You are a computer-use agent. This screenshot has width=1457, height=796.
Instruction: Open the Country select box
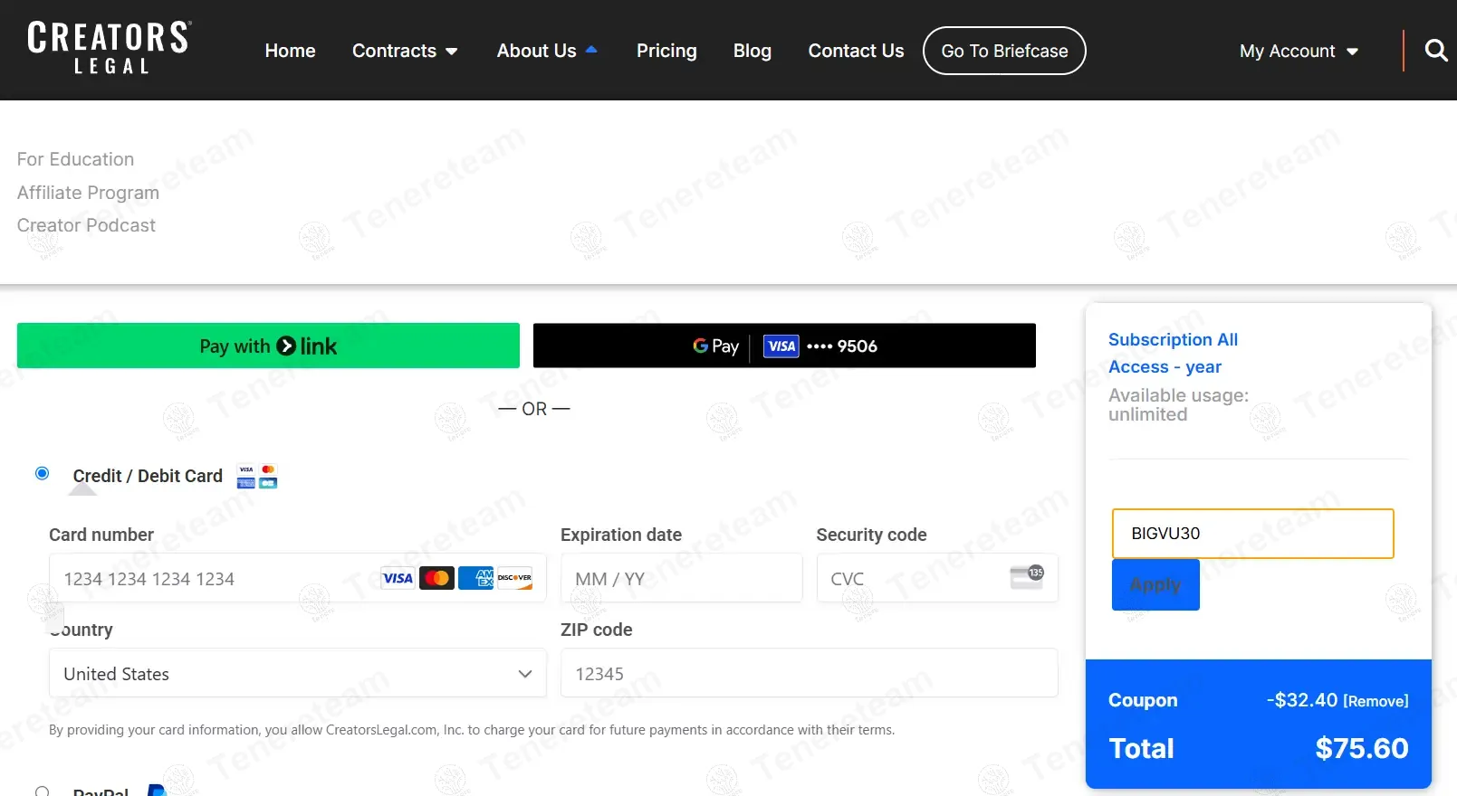click(298, 673)
